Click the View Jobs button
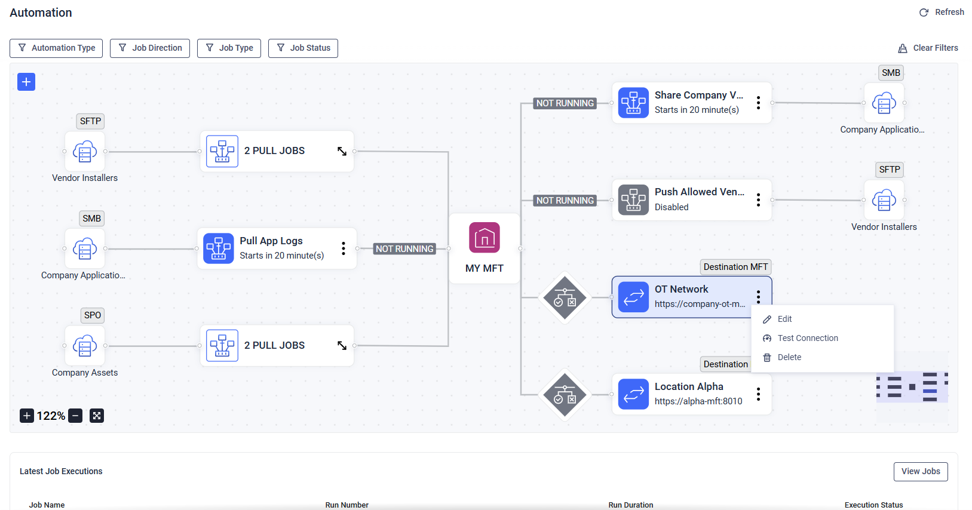972x510 pixels. pos(921,471)
